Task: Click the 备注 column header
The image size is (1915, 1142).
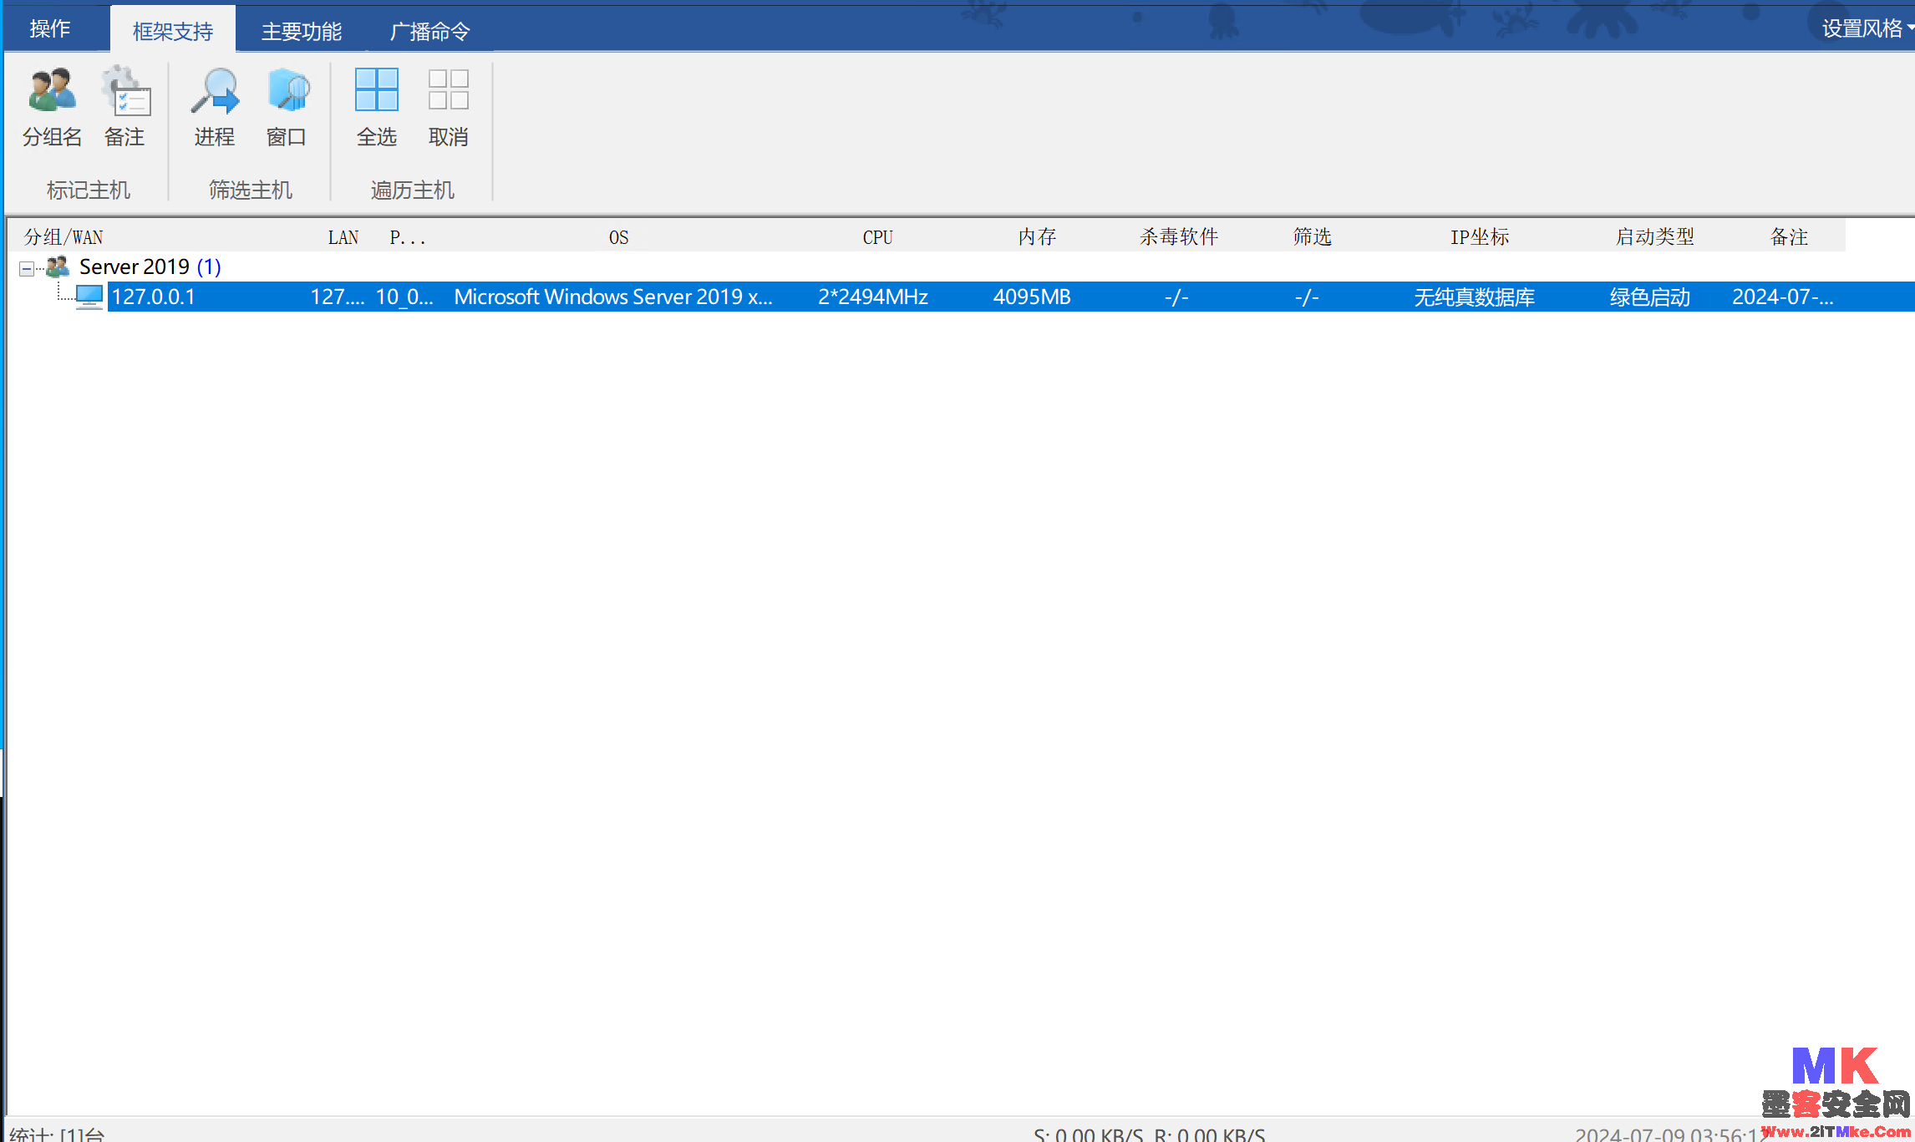Action: pos(1789,237)
